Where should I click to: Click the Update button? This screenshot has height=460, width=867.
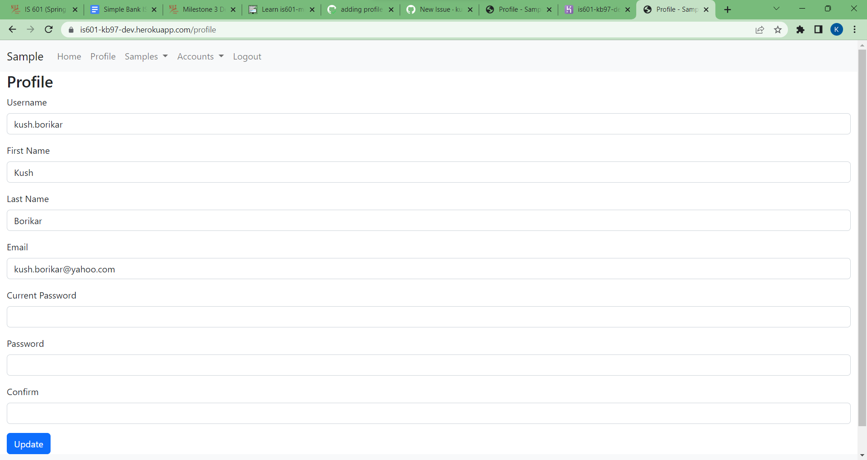(28, 444)
